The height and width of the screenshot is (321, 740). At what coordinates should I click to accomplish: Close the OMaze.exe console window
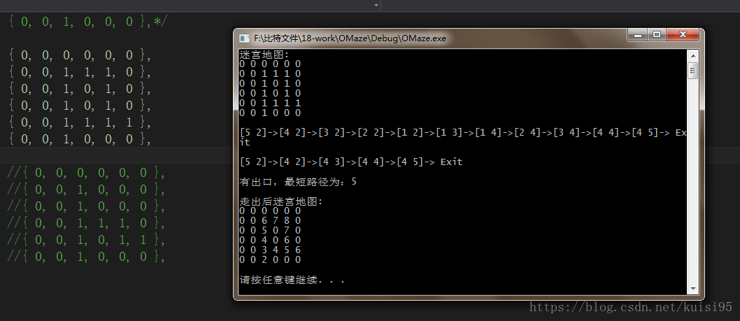coord(683,34)
